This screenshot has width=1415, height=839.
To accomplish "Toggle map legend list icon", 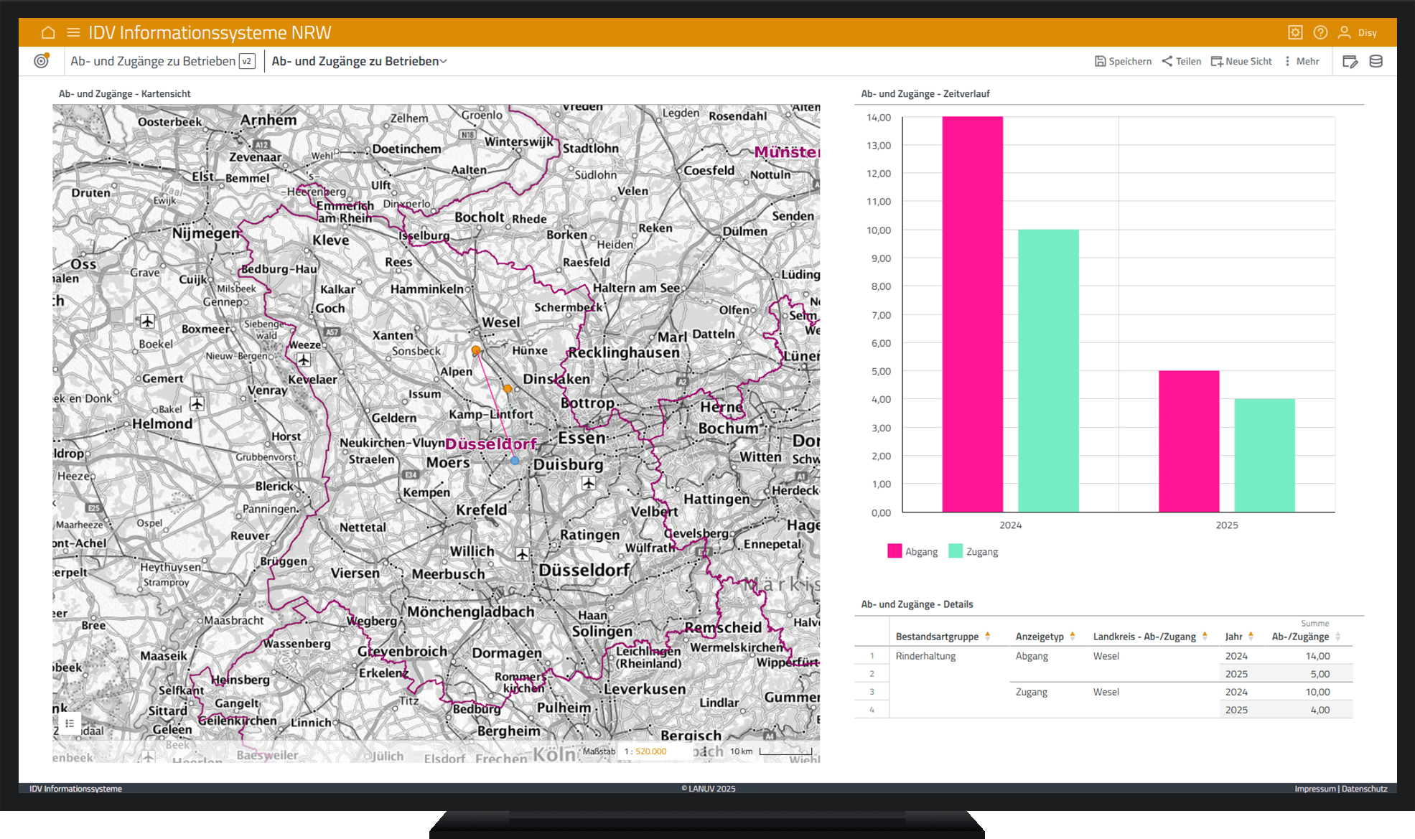I will coord(70,723).
